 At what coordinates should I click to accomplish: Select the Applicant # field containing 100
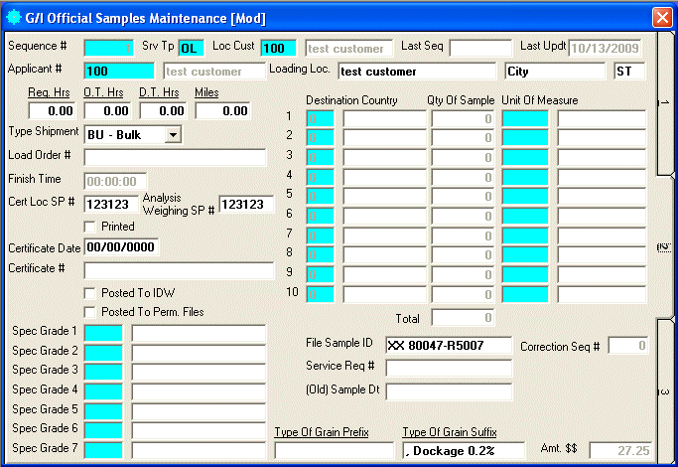(119, 71)
